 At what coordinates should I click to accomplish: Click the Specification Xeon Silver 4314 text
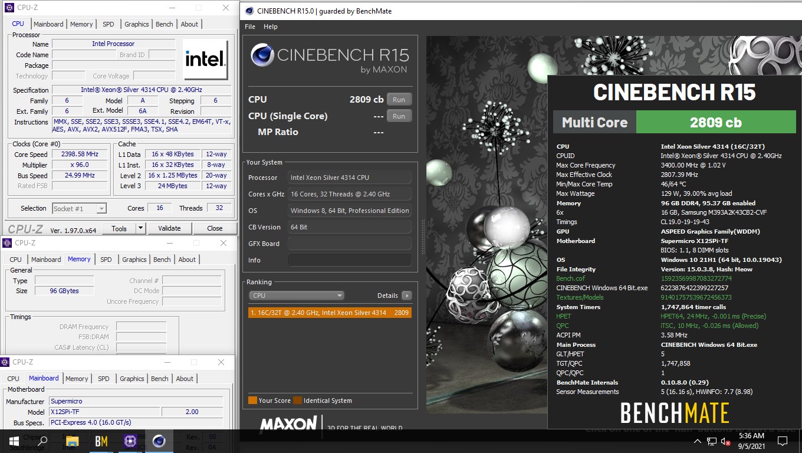[x=142, y=90]
